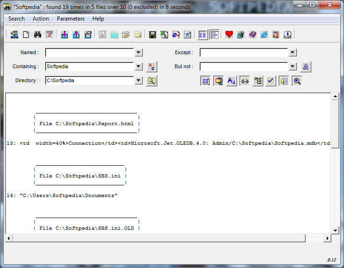The width and height of the screenshot is (344, 268).
Task: Open the Help menu
Action: [x=98, y=19]
